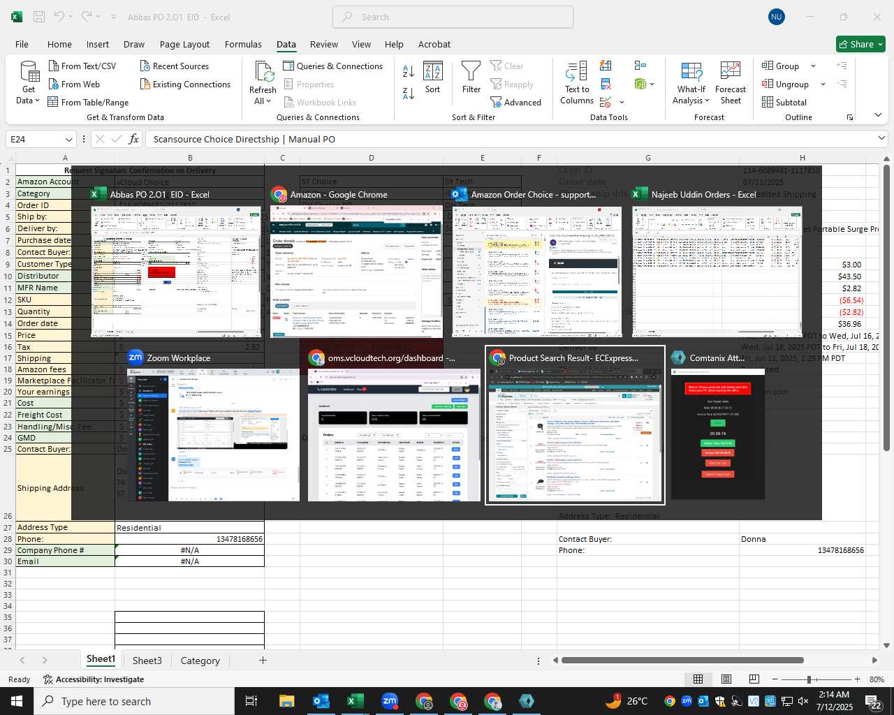The width and height of the screenshot is (894, 715).
Task: Open Queries & Connections pane
Action: 333,66
